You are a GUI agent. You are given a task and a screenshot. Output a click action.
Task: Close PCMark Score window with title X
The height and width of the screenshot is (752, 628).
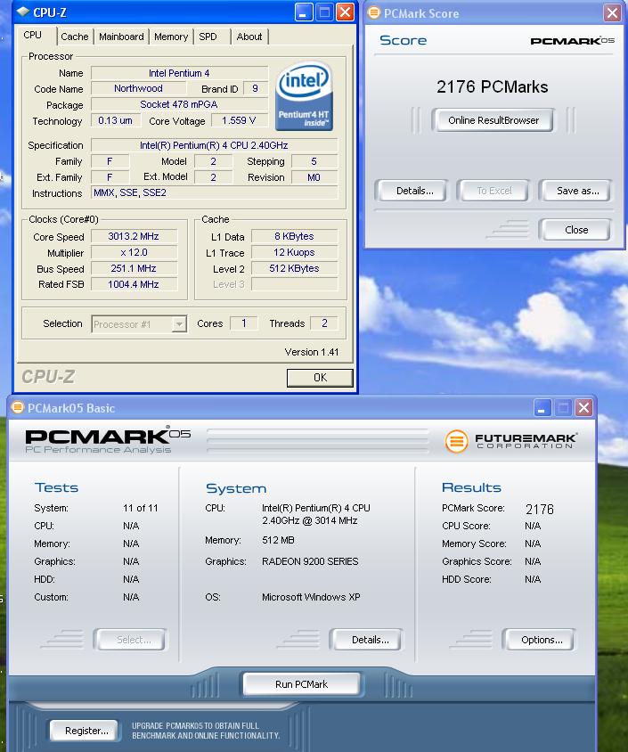pyautogui.click(x=612, y=13)
